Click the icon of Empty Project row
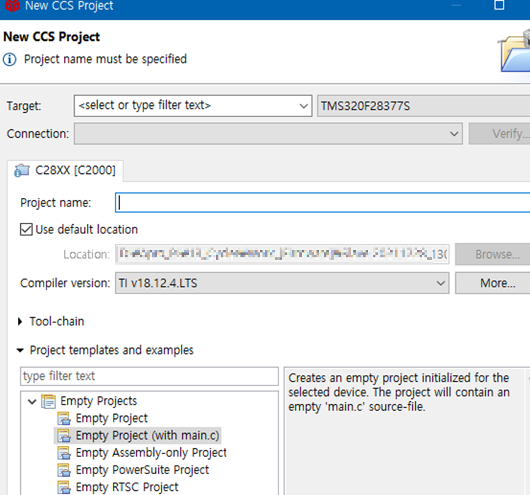530x495 pixels. (x=64, y=418)
